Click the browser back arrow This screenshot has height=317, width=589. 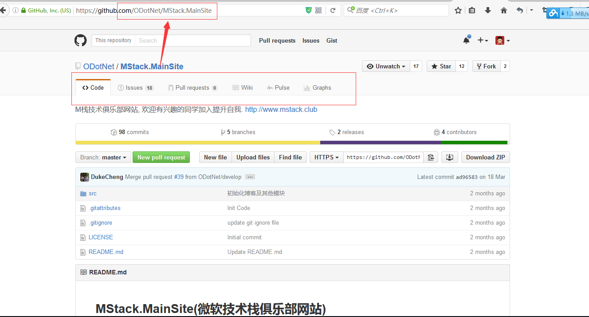pyautogui.click(x=3, y=10)
